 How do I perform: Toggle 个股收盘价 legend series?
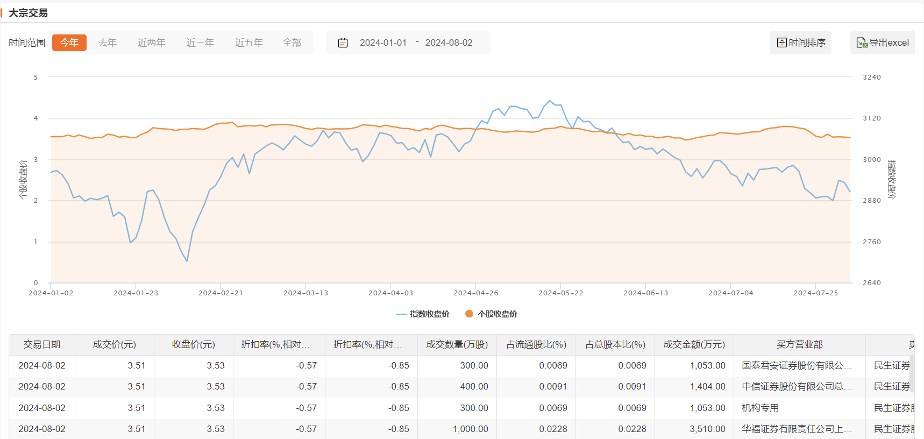coord(491,314)
